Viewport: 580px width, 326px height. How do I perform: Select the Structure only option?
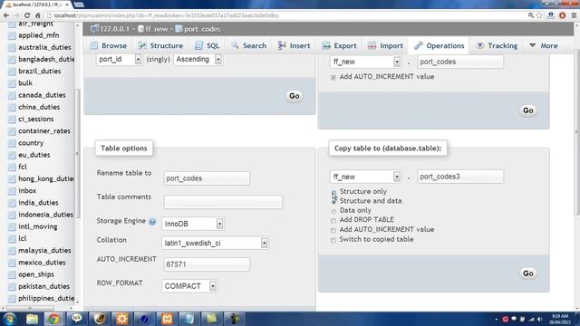333,192
